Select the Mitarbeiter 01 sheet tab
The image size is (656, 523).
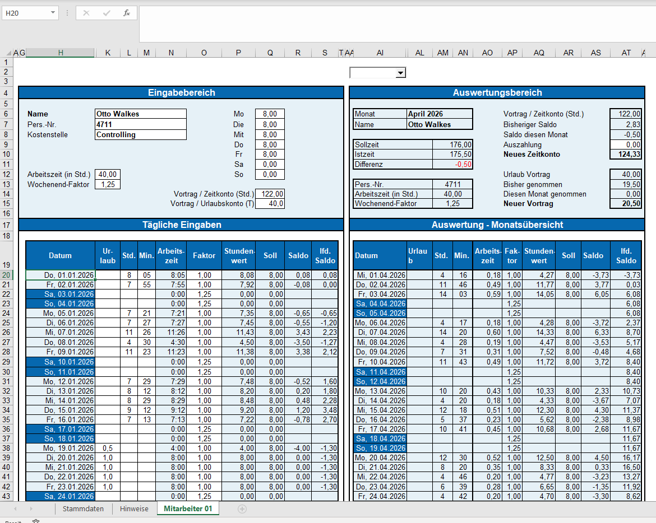point(188,508)
